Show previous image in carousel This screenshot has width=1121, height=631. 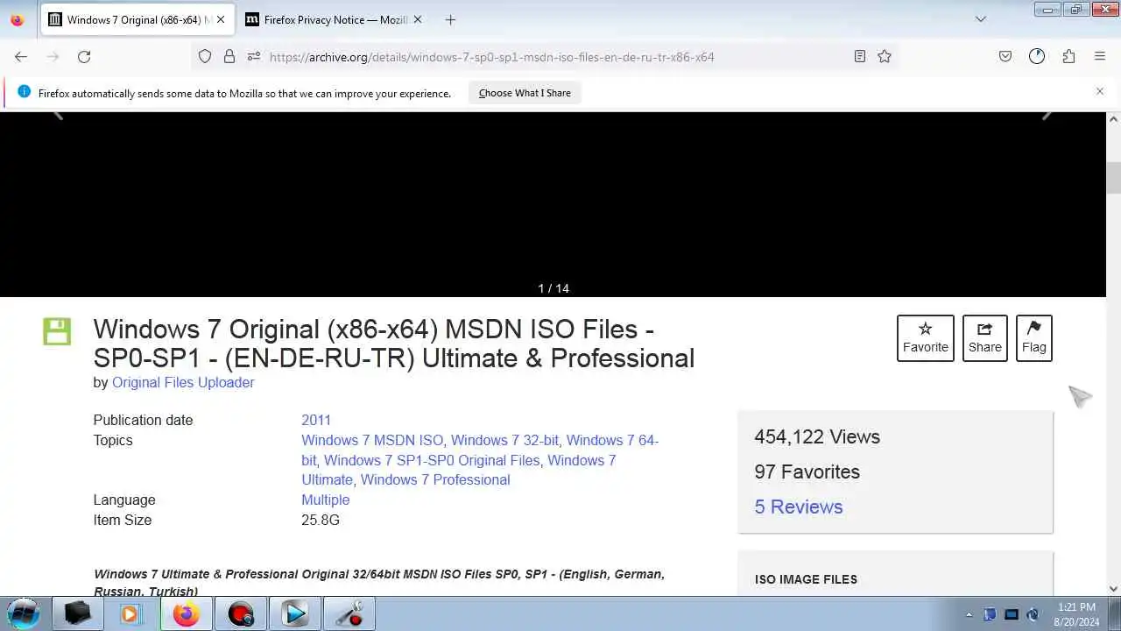click(58, 114)
